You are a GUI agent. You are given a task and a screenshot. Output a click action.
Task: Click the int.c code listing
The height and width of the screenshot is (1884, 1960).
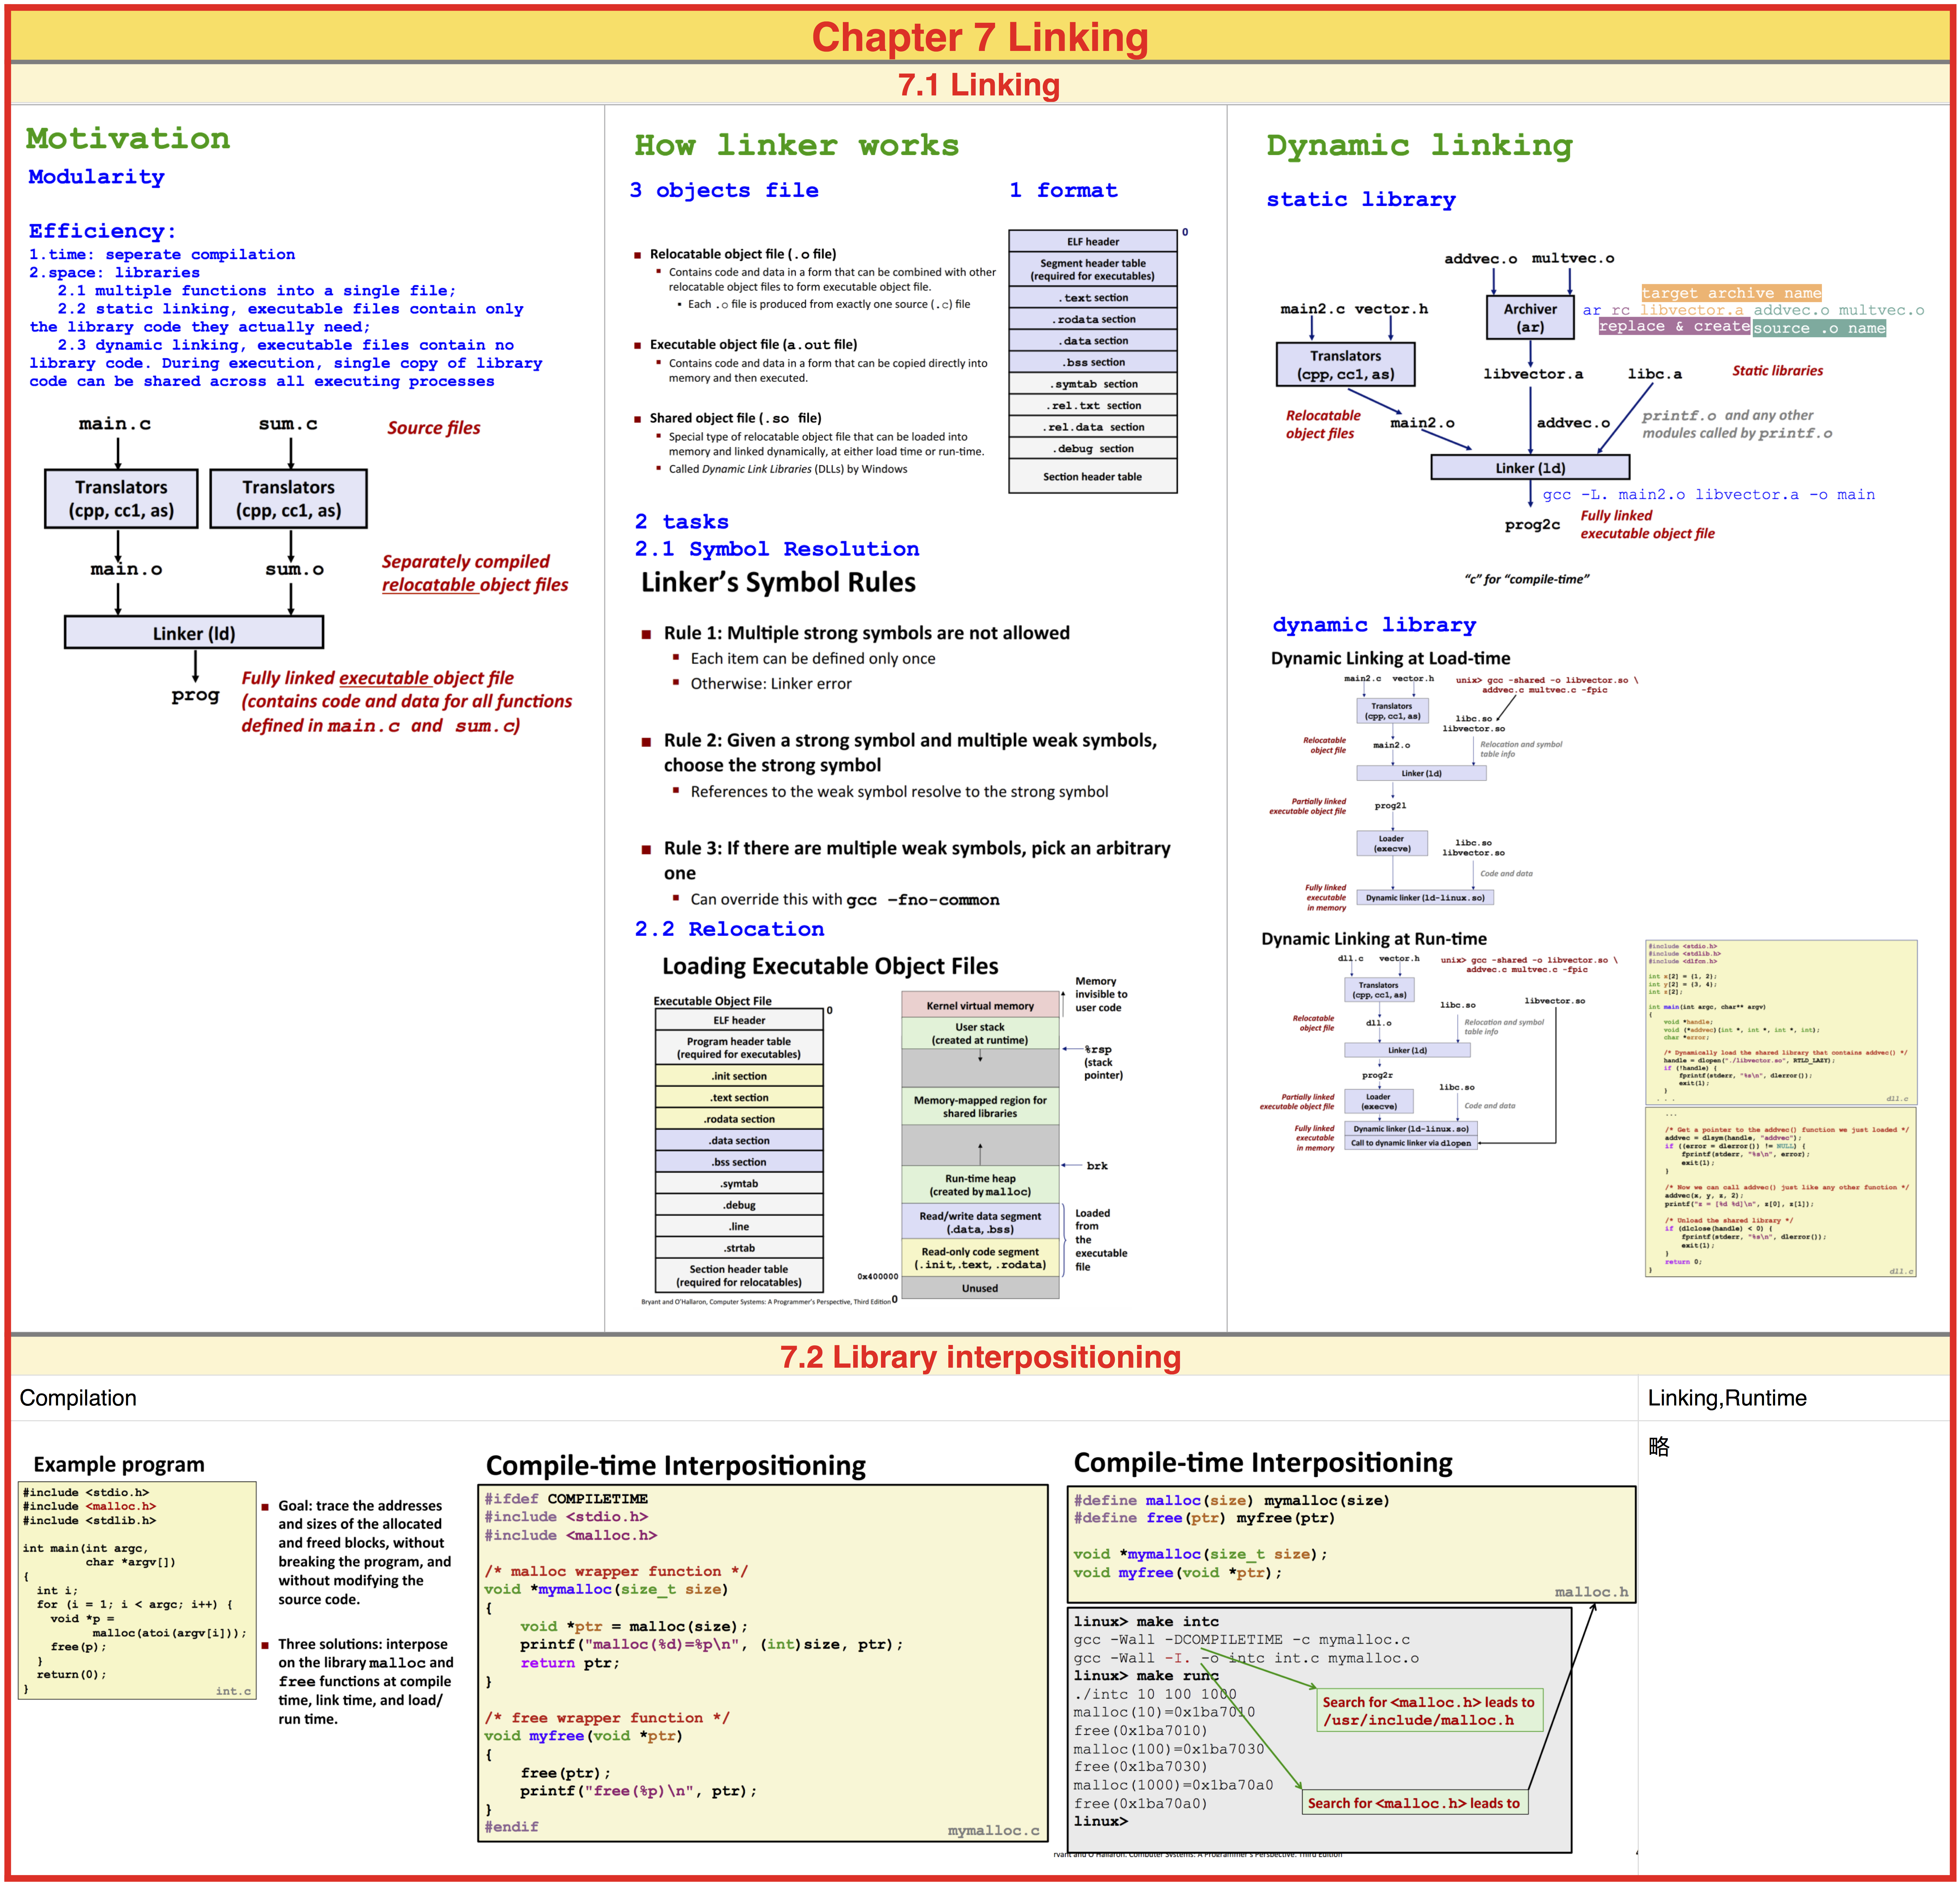pyautogui.click(x=137, y=1590)
